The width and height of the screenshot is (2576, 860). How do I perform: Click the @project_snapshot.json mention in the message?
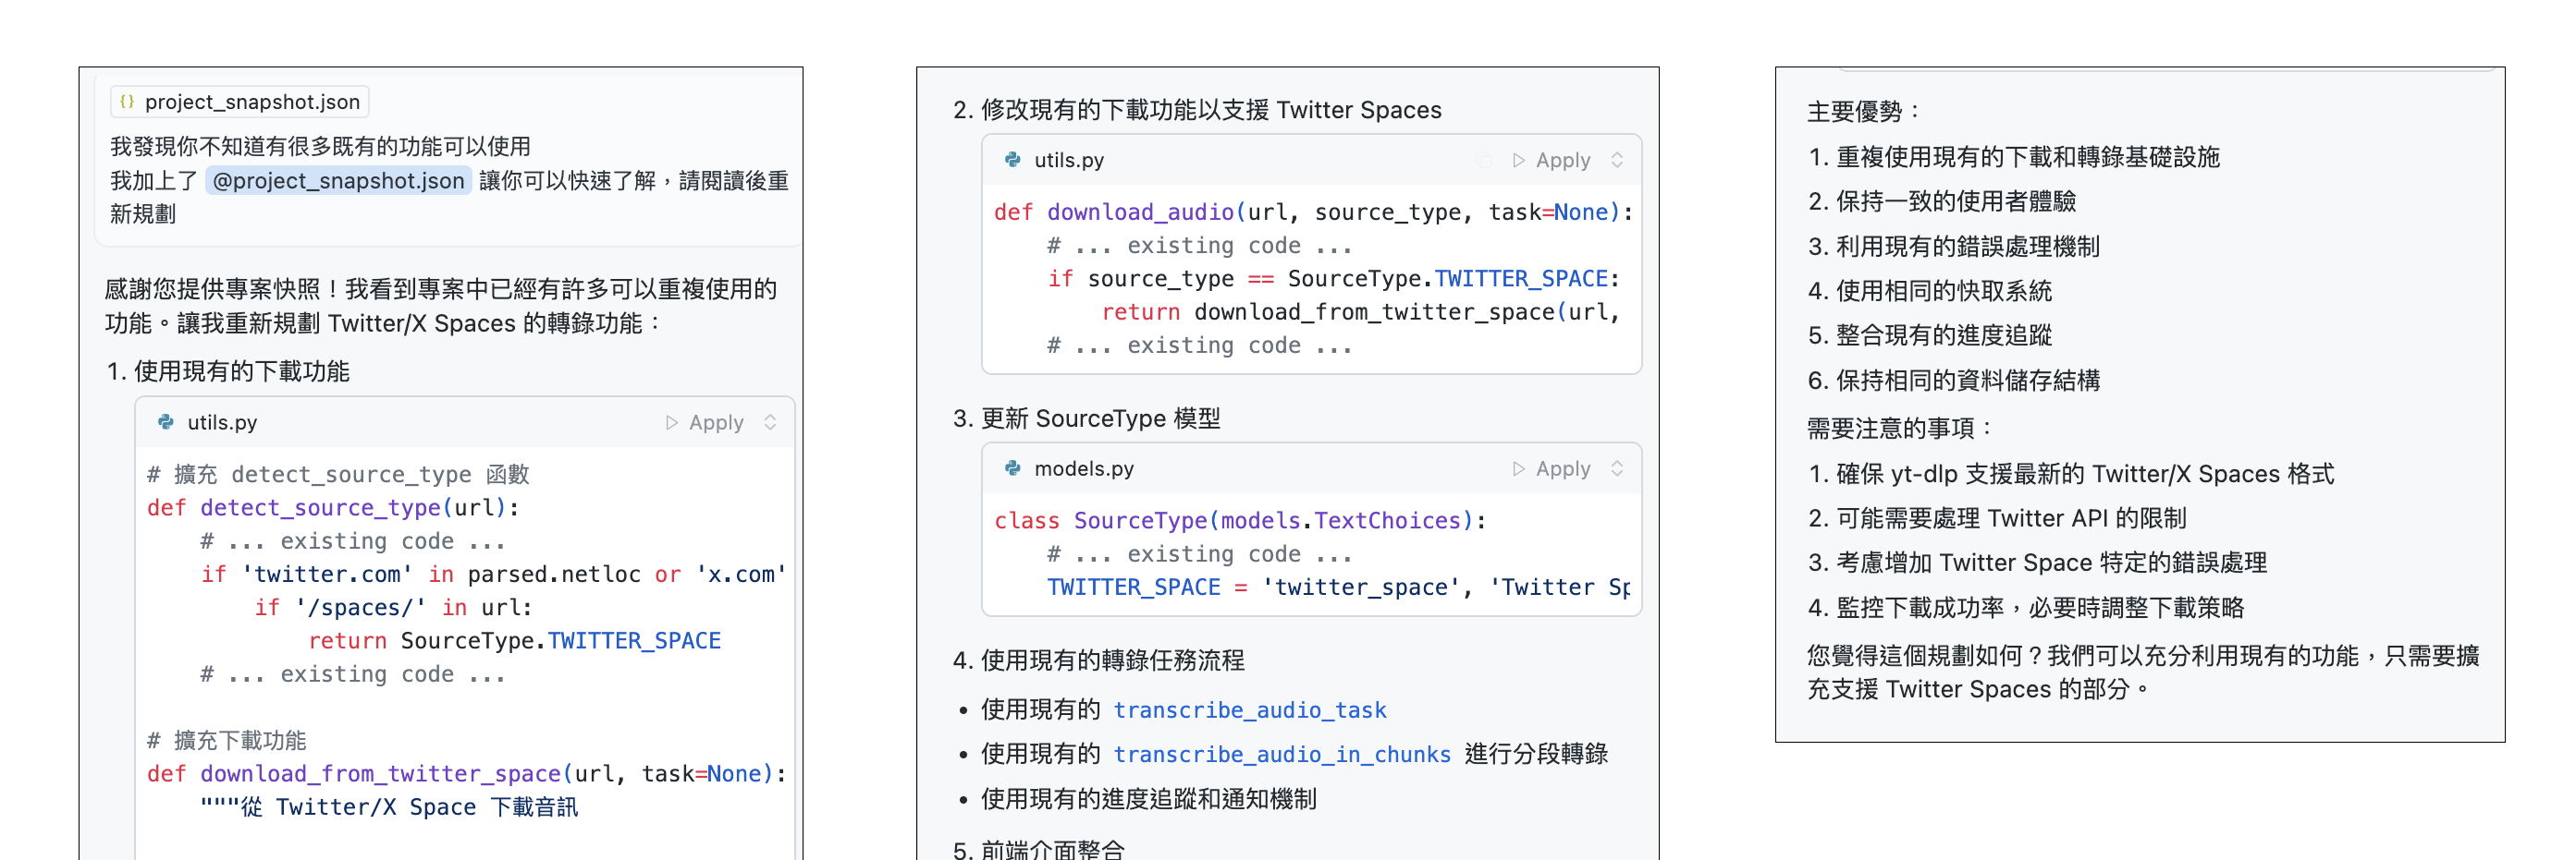[x=338, y=181]
